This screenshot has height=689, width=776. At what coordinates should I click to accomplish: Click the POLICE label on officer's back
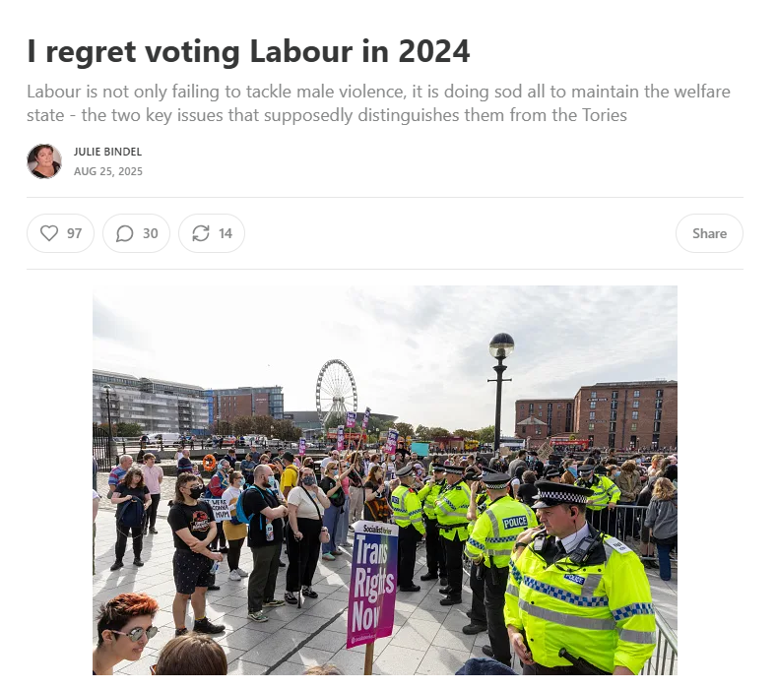pos(515,523)
